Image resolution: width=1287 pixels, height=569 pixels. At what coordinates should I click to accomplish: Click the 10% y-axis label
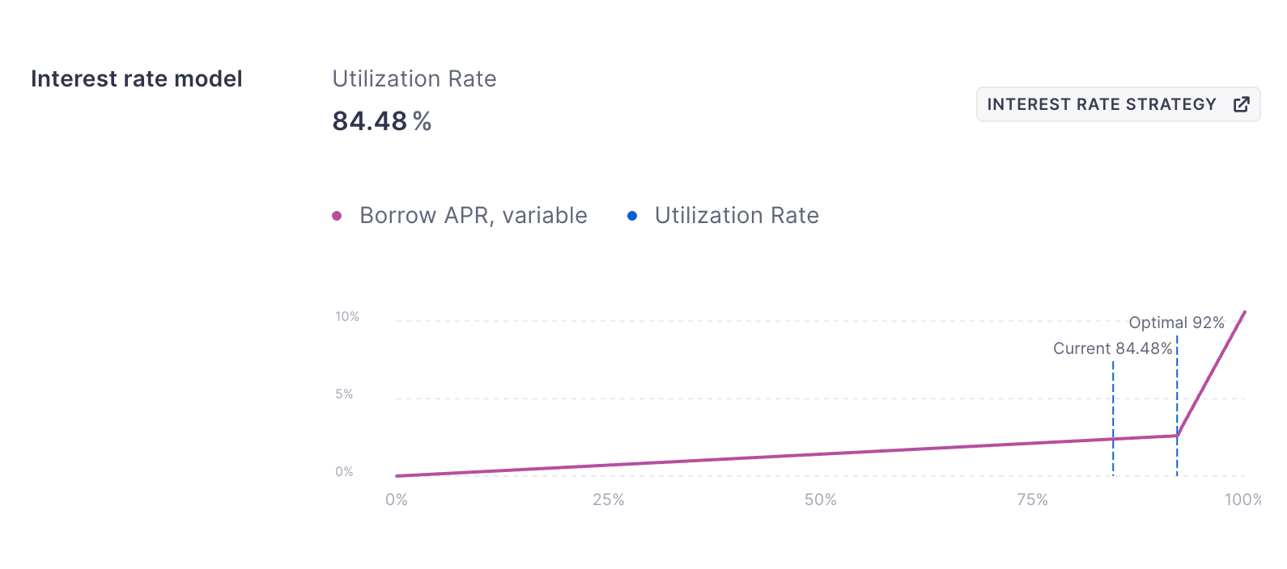tap(347, 317)
